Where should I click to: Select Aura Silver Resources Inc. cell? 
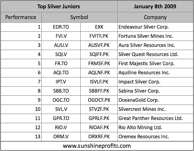[x=155, y=45]
